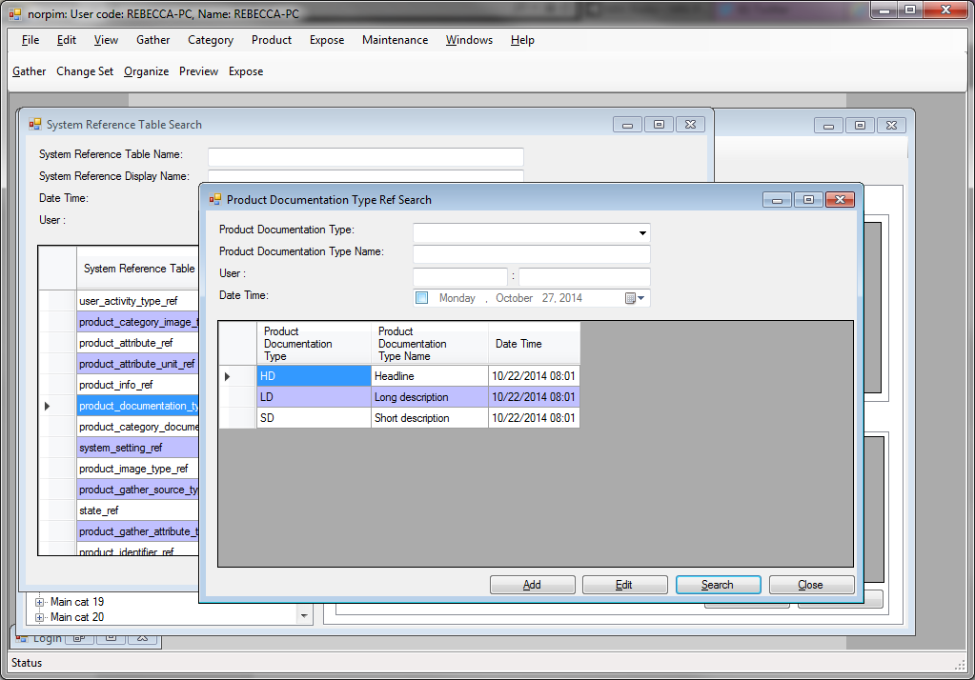975x680 pixels.
Task: Enable the Date Time checkbox
Action: click(422, 298)
